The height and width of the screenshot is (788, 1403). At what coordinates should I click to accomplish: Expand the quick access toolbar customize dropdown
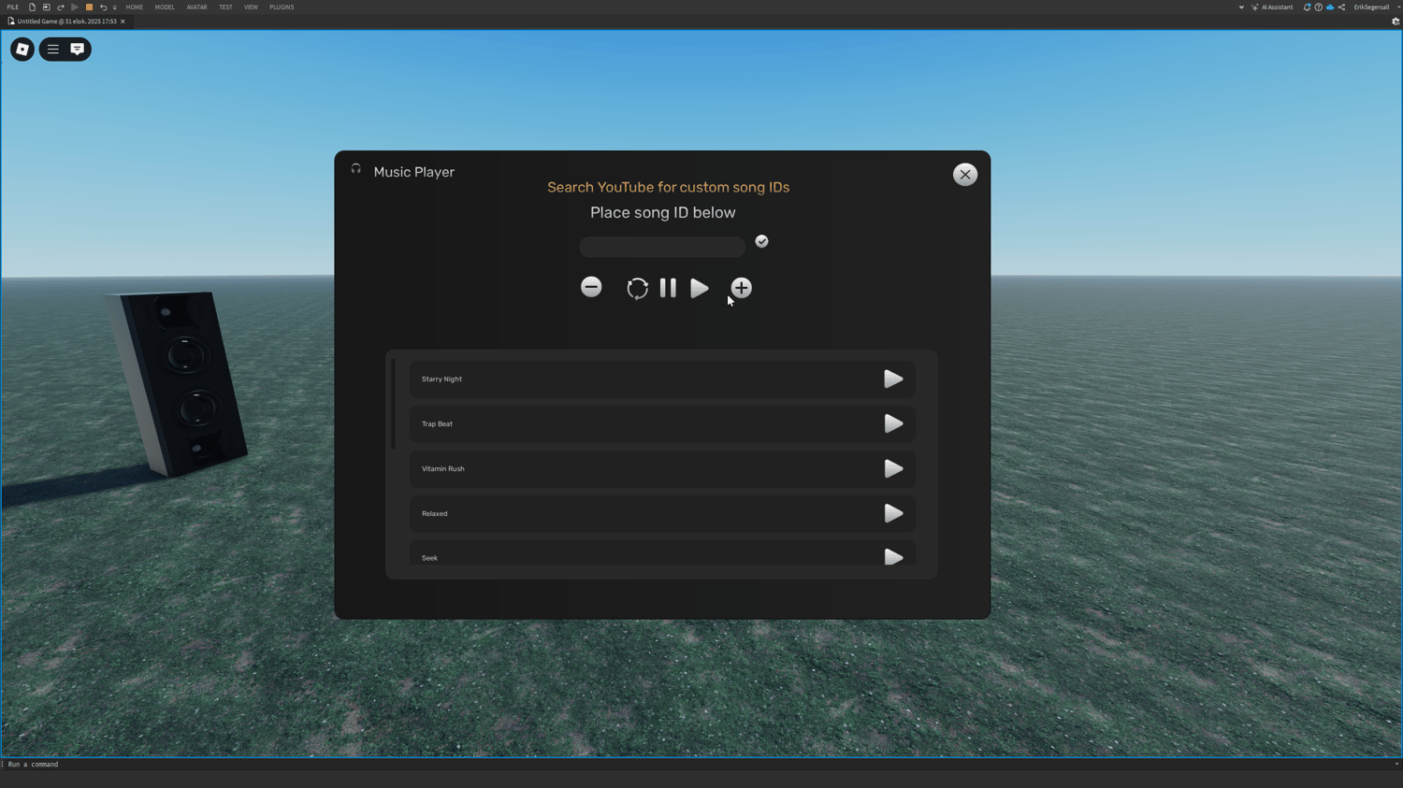[115, 7]
